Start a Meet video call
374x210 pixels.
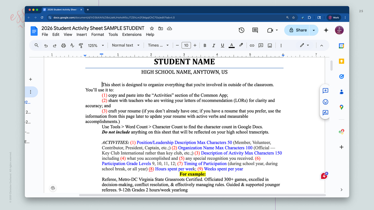[x=270, y=30]
